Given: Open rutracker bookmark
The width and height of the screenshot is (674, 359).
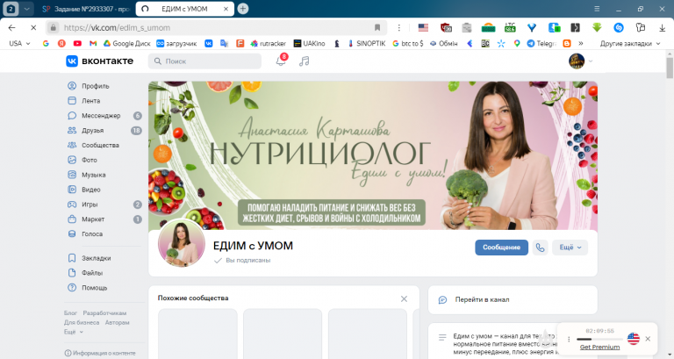Looking at the screenshot, I should pos(269,43).
